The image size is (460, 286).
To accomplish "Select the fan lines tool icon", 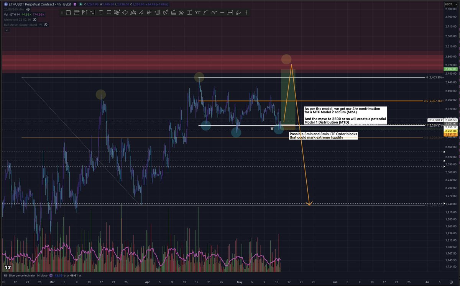I will tap(165, 12).
